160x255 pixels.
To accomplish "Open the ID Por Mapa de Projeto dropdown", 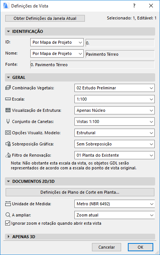I will [57, 43].
